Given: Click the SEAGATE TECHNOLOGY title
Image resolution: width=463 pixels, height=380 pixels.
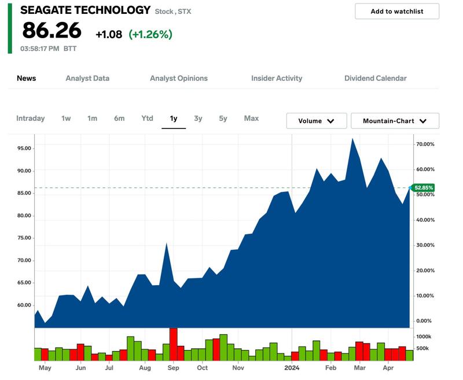Looking at the screenshot, I should 85,10.
